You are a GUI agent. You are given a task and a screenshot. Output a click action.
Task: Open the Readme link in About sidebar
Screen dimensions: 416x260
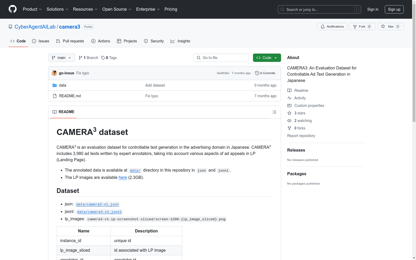click(298, 90)
